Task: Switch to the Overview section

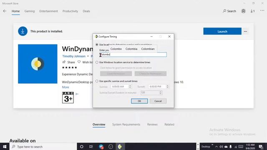Action: click(x=99, y=125)
